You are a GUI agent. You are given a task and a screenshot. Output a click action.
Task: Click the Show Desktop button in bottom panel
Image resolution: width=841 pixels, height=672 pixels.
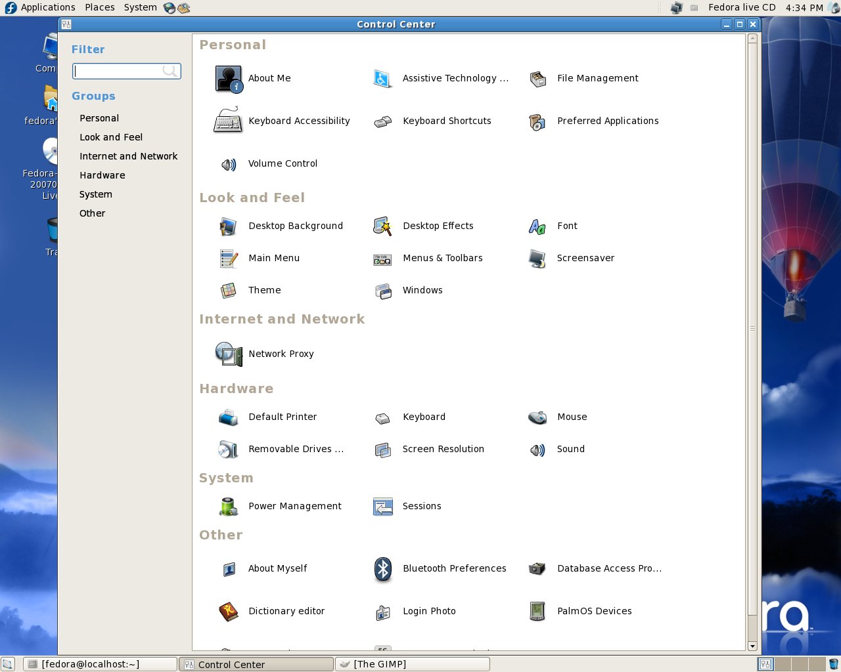click(x=8, y=664)
